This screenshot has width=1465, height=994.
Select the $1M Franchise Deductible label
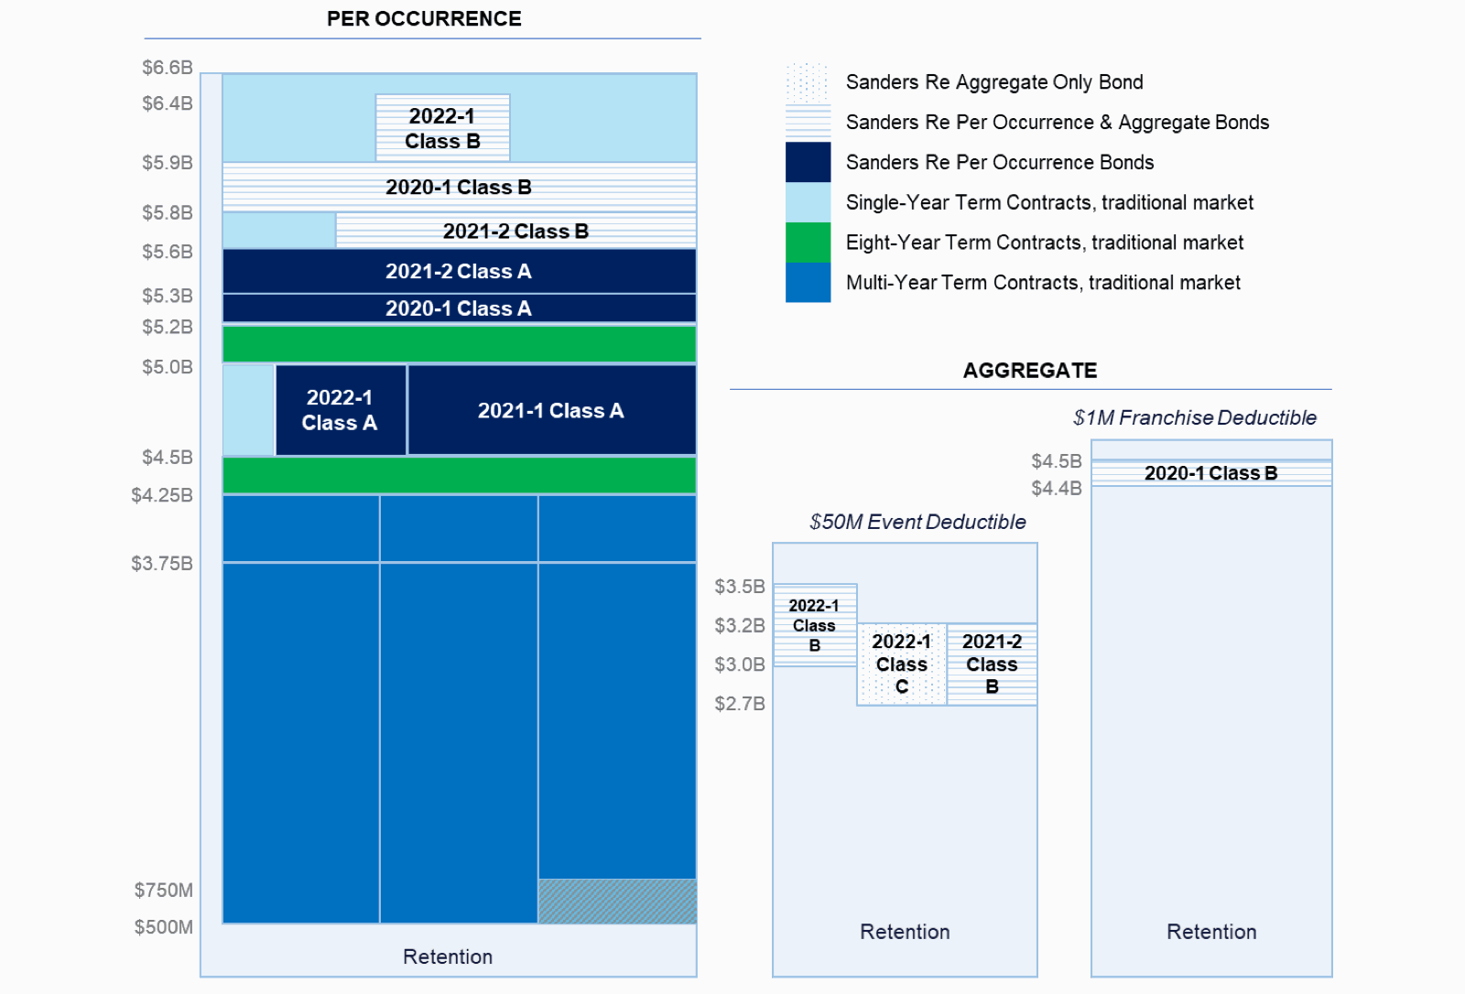1194,417
